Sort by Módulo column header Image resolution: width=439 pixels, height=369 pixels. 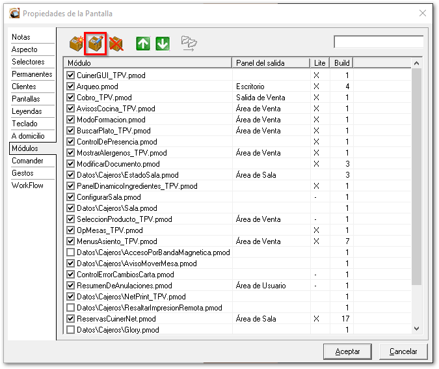point(148,62)
